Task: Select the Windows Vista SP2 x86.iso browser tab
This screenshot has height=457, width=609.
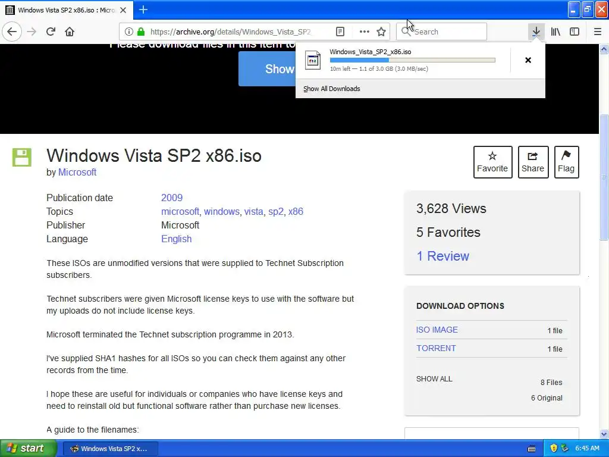Action: tap(66, 10)
